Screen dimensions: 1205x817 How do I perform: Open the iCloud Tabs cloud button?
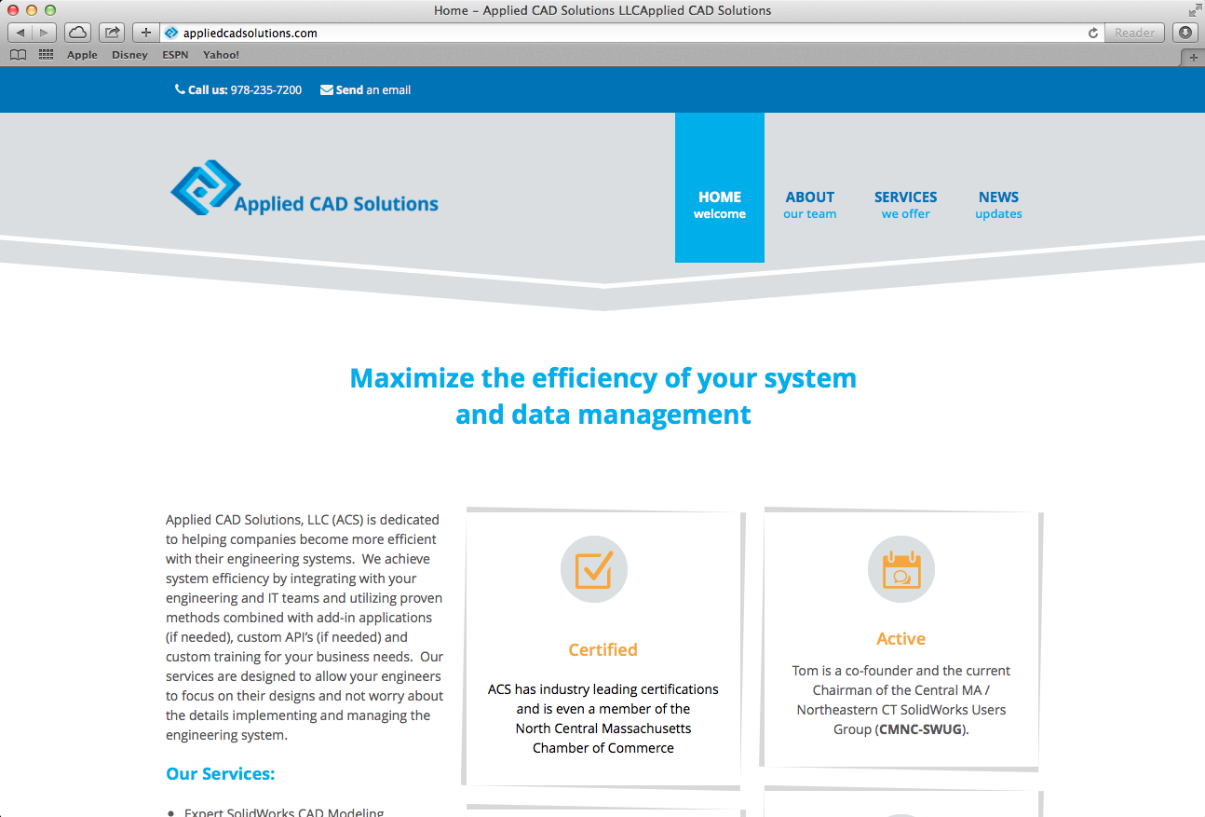77,33
